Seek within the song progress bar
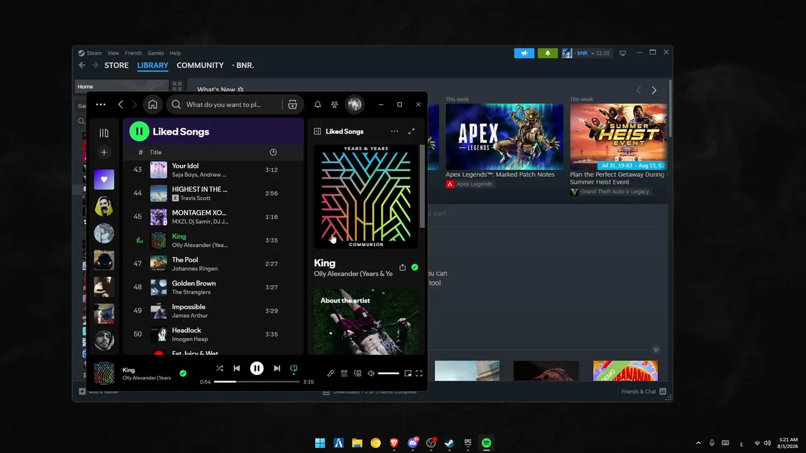 click(x=256, y=381)
